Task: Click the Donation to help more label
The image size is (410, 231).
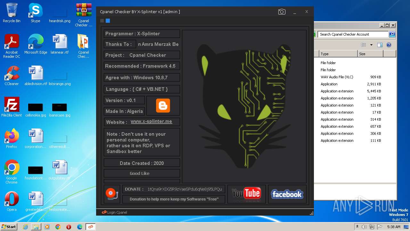Action: [x=174, y=199]
